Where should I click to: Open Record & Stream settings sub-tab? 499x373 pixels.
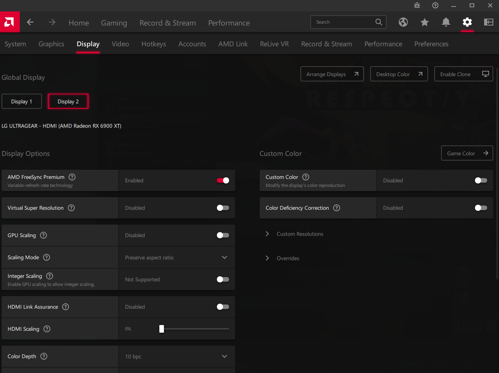click(326, 44)
